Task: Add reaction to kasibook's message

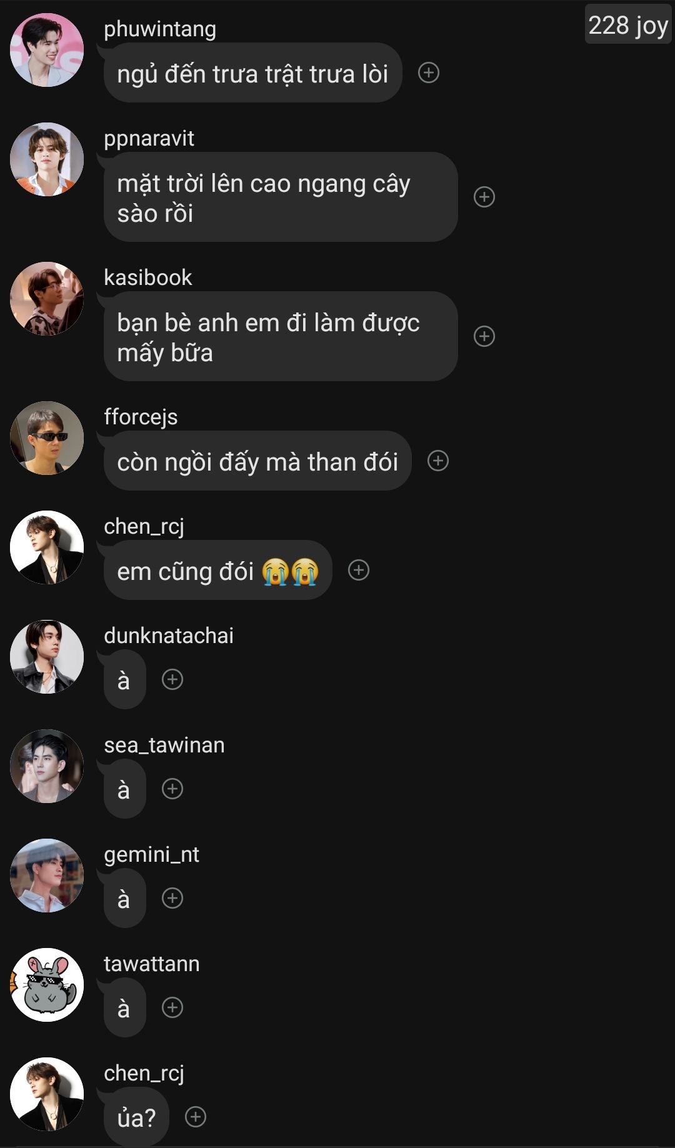Action: [484, 336]
